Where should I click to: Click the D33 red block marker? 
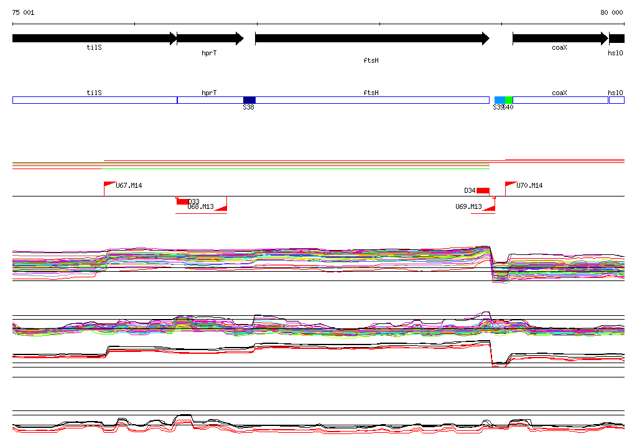pyautogui.click(x=182, y=201)
